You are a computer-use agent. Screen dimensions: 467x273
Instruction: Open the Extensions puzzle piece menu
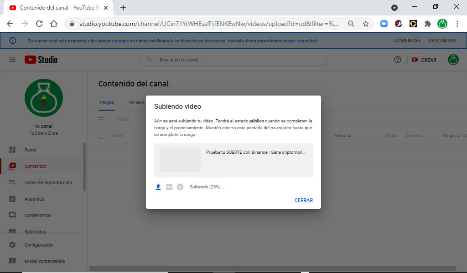pyautogui.click(x=428, y=24)
